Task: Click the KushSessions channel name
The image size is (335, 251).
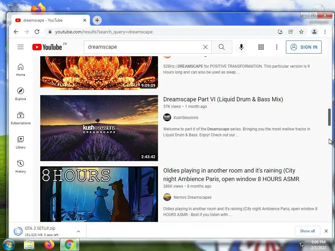Action: (186, 118)
